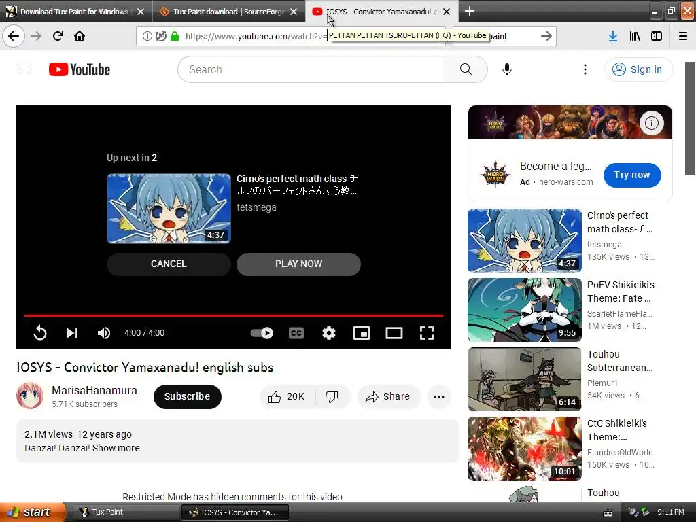Open Touhou Subterranean video thumbnail
This screenshot has width=696, height=522.
[x=525, y=379]
